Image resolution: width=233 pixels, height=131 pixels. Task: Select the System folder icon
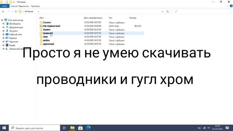tap(41, 29)
